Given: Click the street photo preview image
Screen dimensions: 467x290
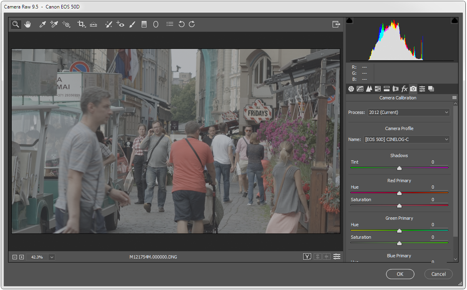Looking at the screenshot, I should [176, 141].
